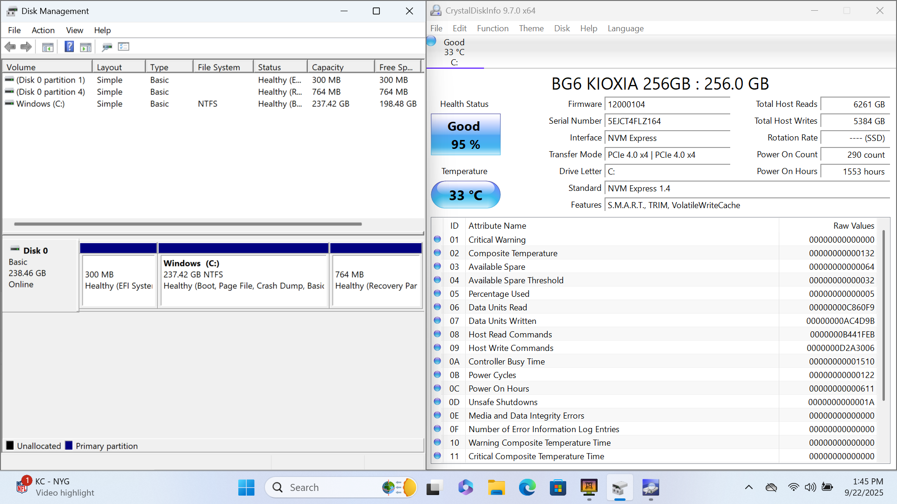Select (Disk 0 partition 4) volume row
Image resolution: width=897 pixels, height=504 pixels.
tap(213, 92)
